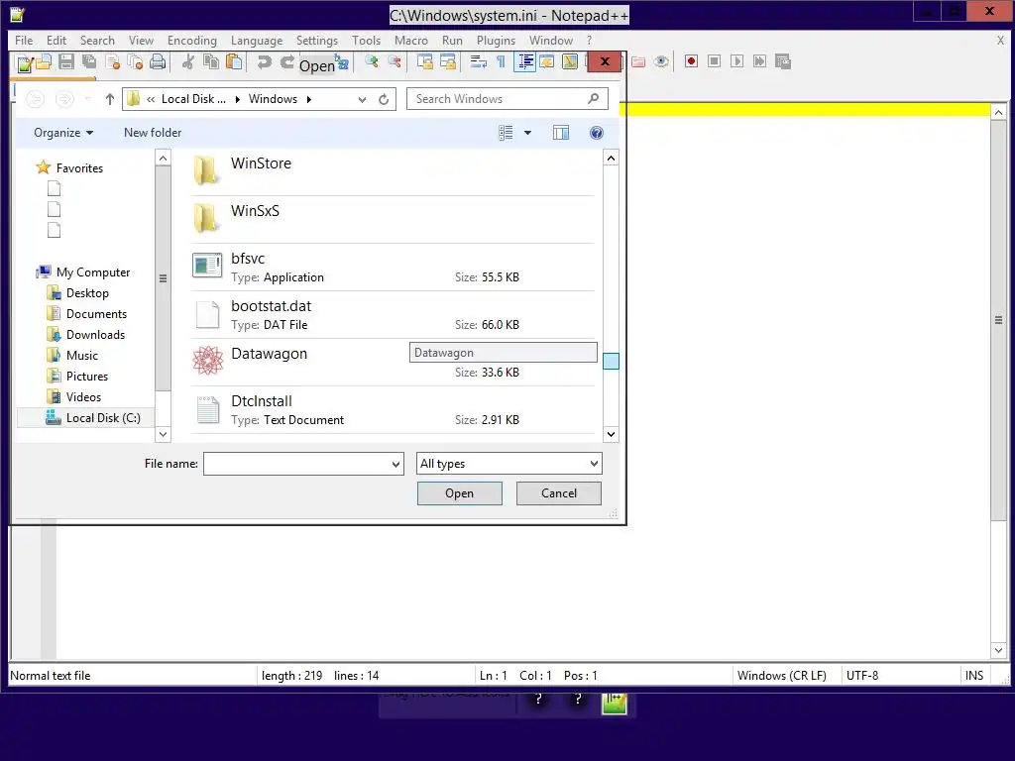Click the Save floppy toolbar icon
Screen dimensions: 1015x761
66,62
